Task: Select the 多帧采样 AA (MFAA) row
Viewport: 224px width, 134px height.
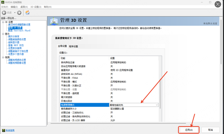Action: (x=109, y=74)
